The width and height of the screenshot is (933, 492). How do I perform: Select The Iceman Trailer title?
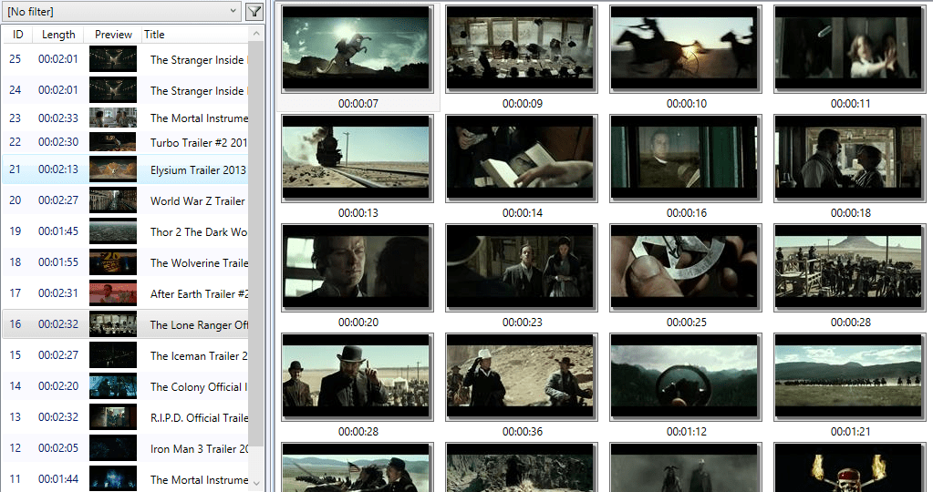coord(199,355)
